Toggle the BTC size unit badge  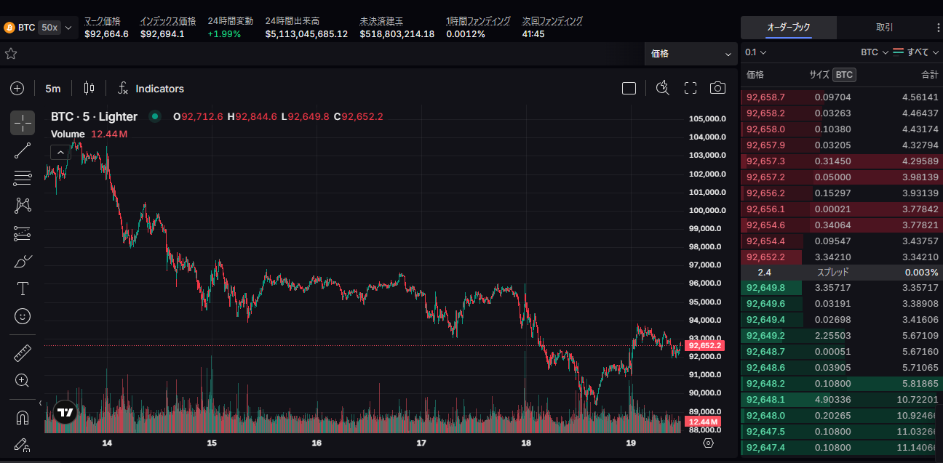point(844,75)
